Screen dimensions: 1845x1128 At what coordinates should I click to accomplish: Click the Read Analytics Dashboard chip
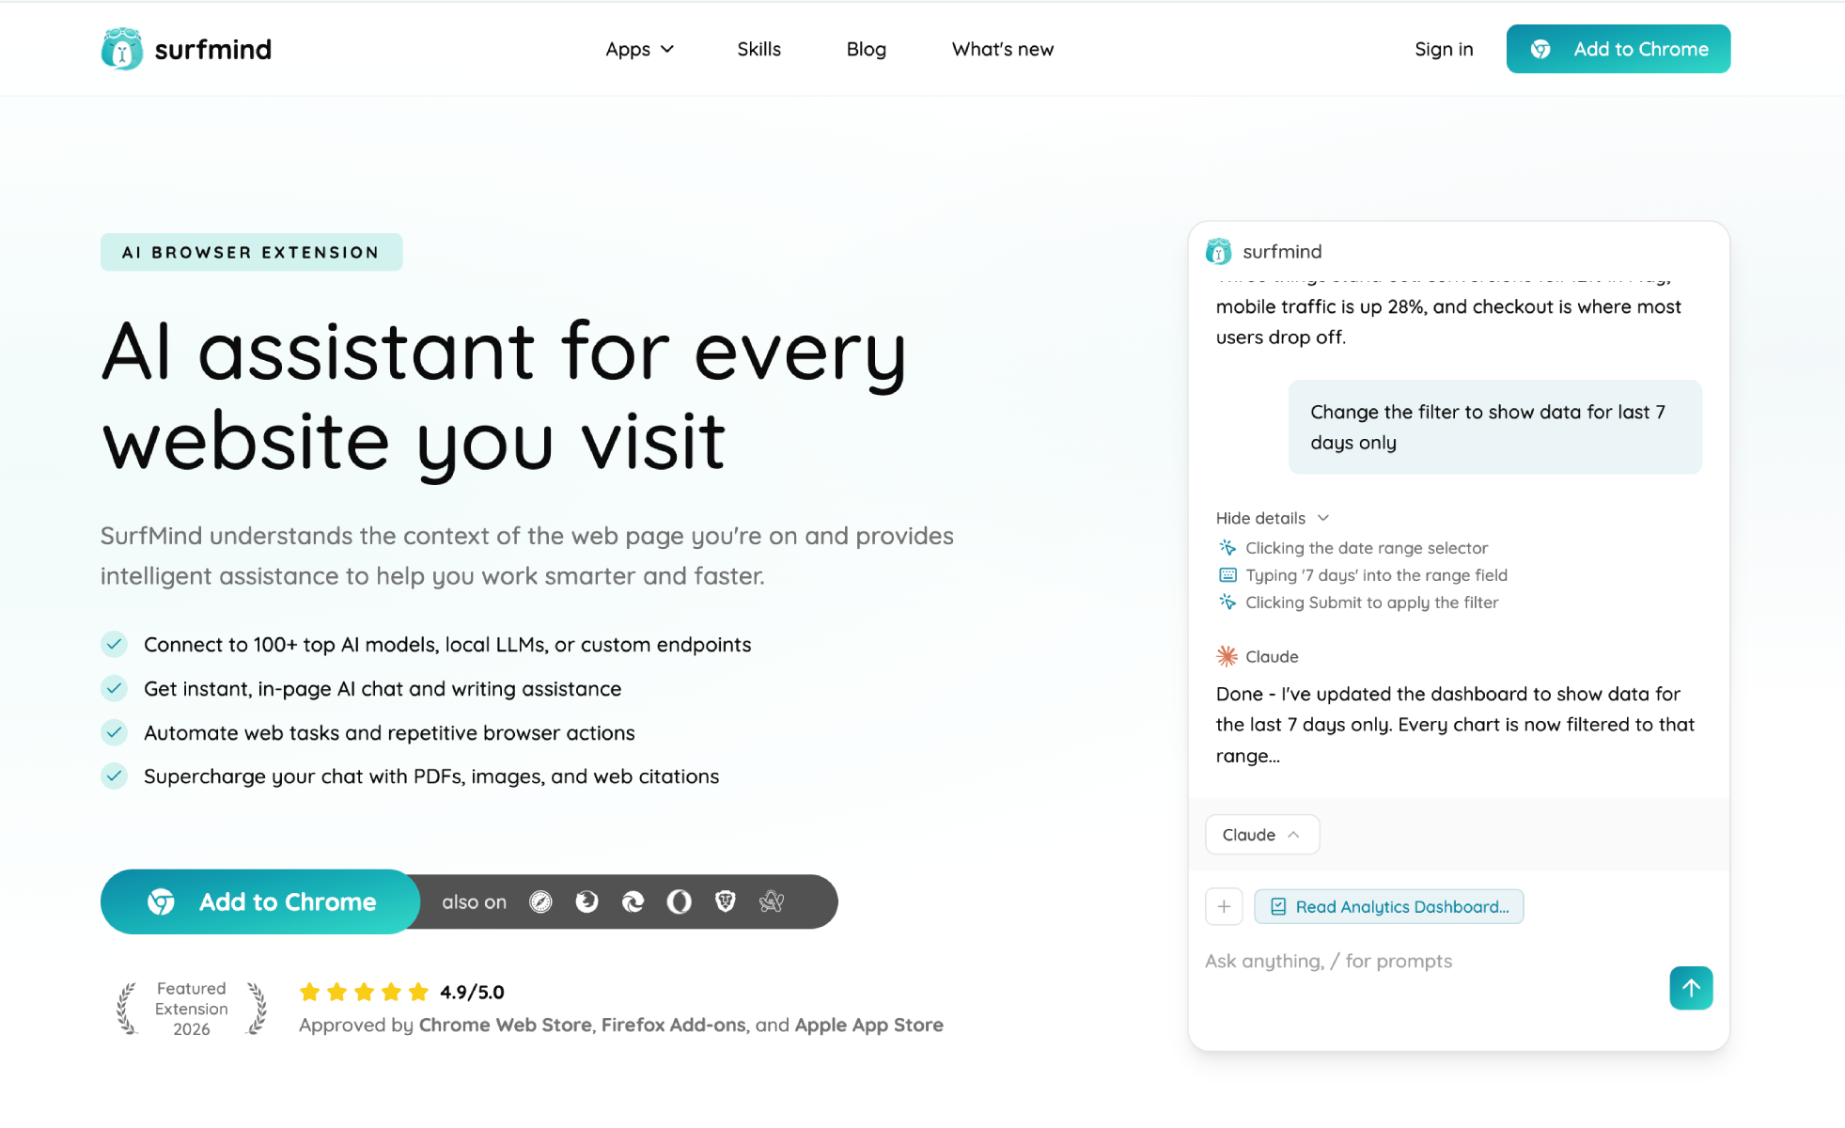tap(1388, 906)
